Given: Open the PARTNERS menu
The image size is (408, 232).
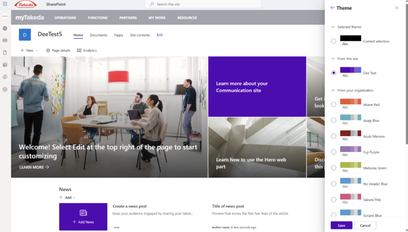Looking at the screenshot, I should 128,18.
